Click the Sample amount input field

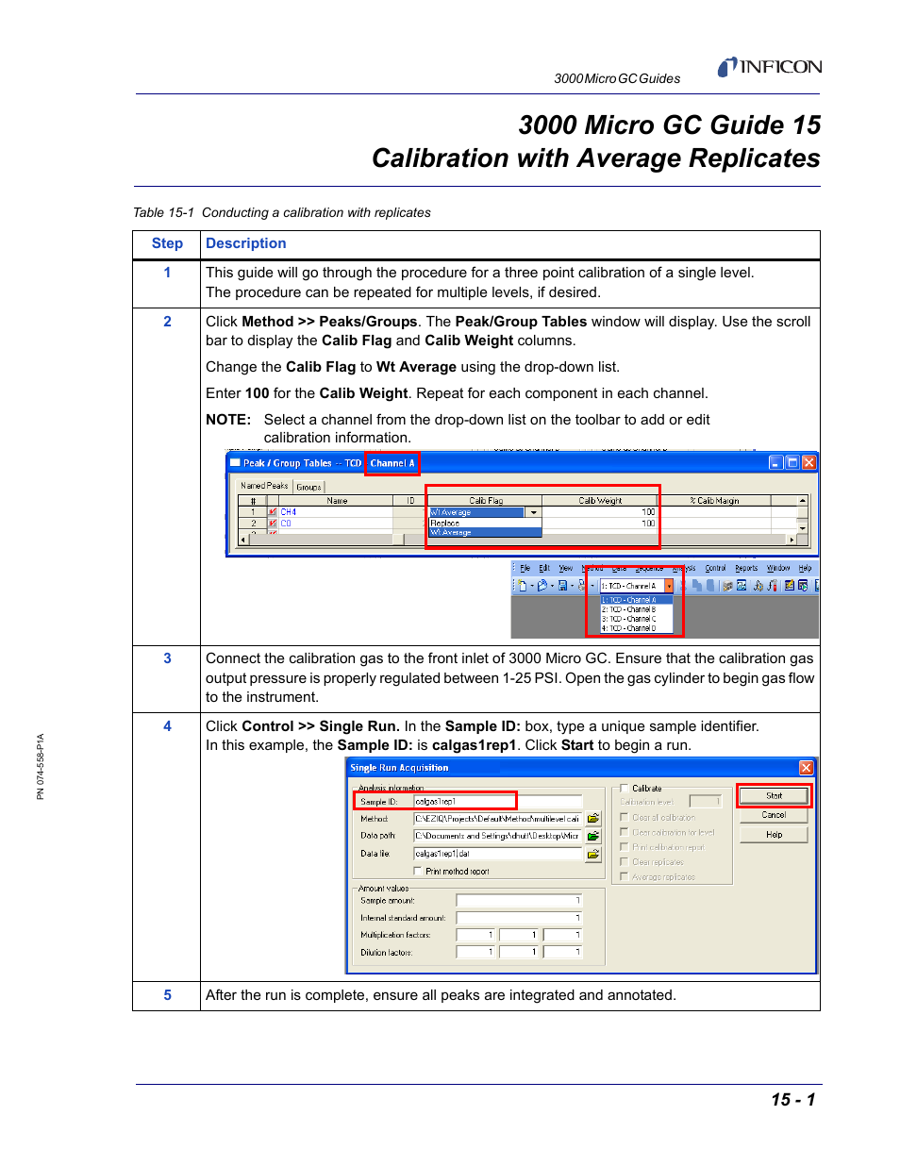pyautogui.click(x=519, y=901)
